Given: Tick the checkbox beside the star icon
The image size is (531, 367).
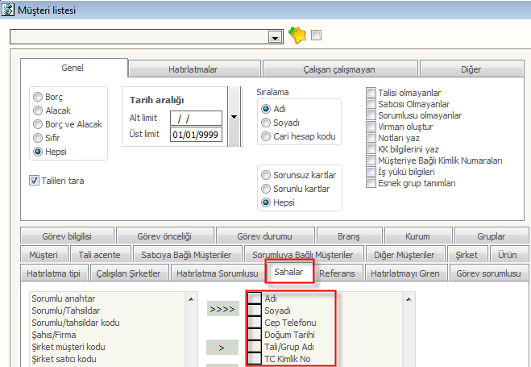Looking at the screenshot, I should click(316, 35).
